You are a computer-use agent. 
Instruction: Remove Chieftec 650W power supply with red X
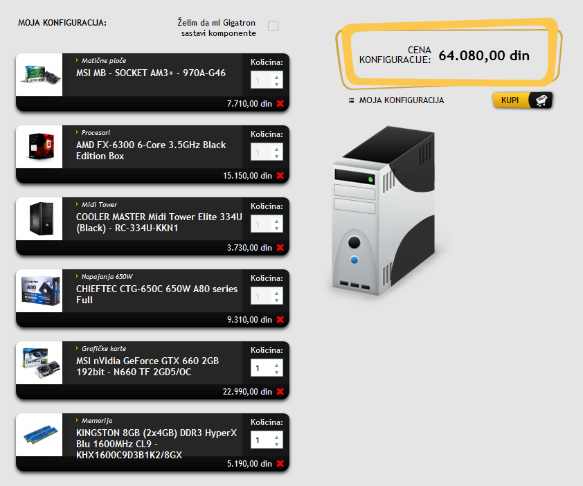click(x=280, y=320)
